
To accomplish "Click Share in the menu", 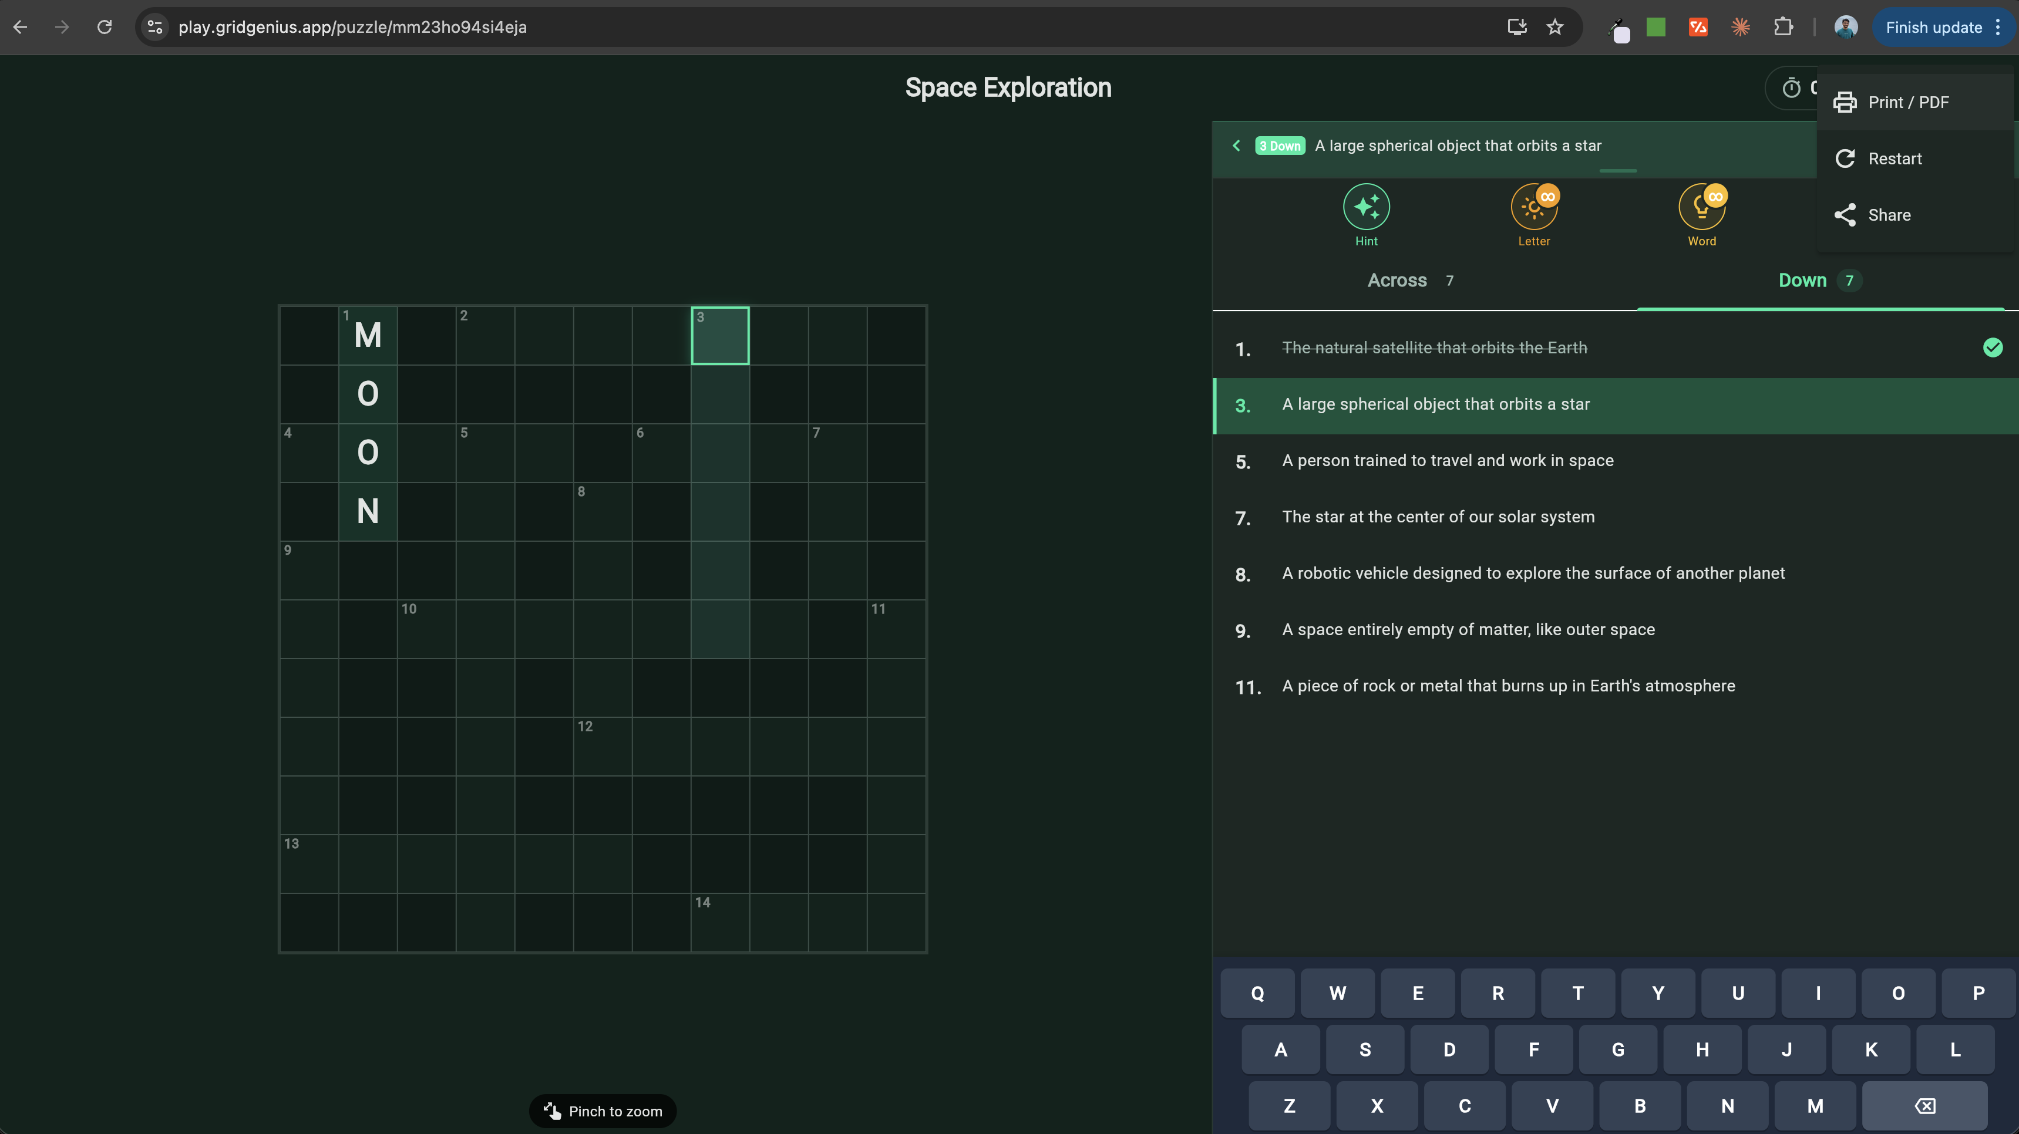I will pyautogui.click(x=1888, y=215).
